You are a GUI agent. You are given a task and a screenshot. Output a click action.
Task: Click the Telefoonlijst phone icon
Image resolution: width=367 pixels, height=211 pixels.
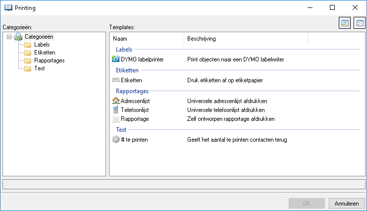116,110
